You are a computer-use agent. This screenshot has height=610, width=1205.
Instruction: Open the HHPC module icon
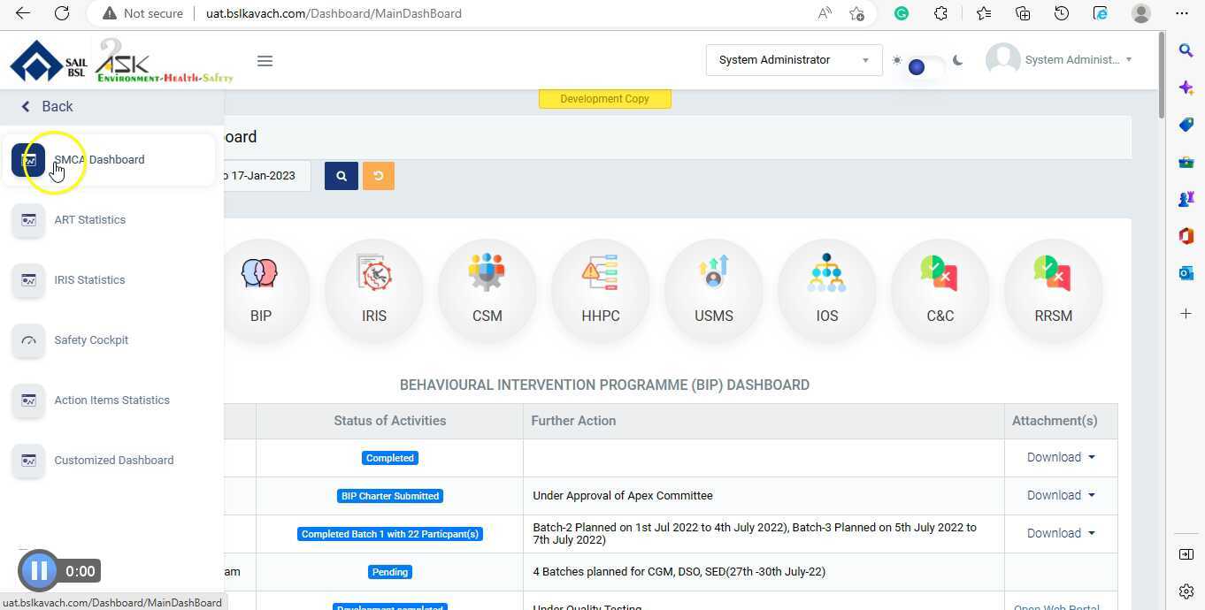[x=600, y=289]
